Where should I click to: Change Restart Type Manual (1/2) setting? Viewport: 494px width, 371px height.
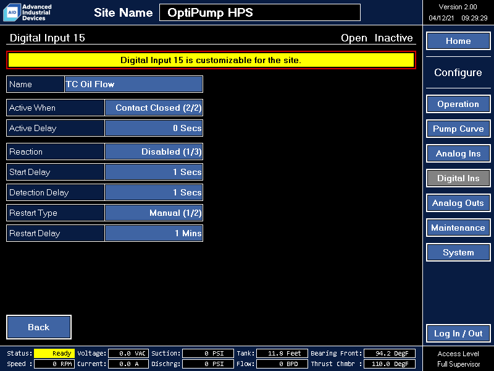tap(154, 213)
